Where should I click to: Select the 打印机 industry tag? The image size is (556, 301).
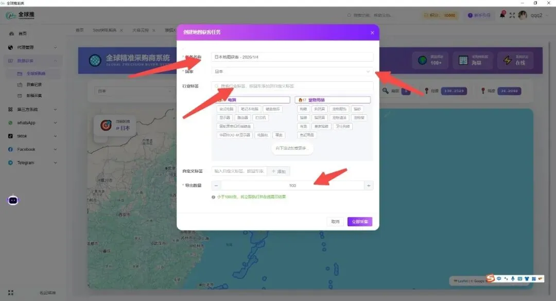tap(260, 117)
